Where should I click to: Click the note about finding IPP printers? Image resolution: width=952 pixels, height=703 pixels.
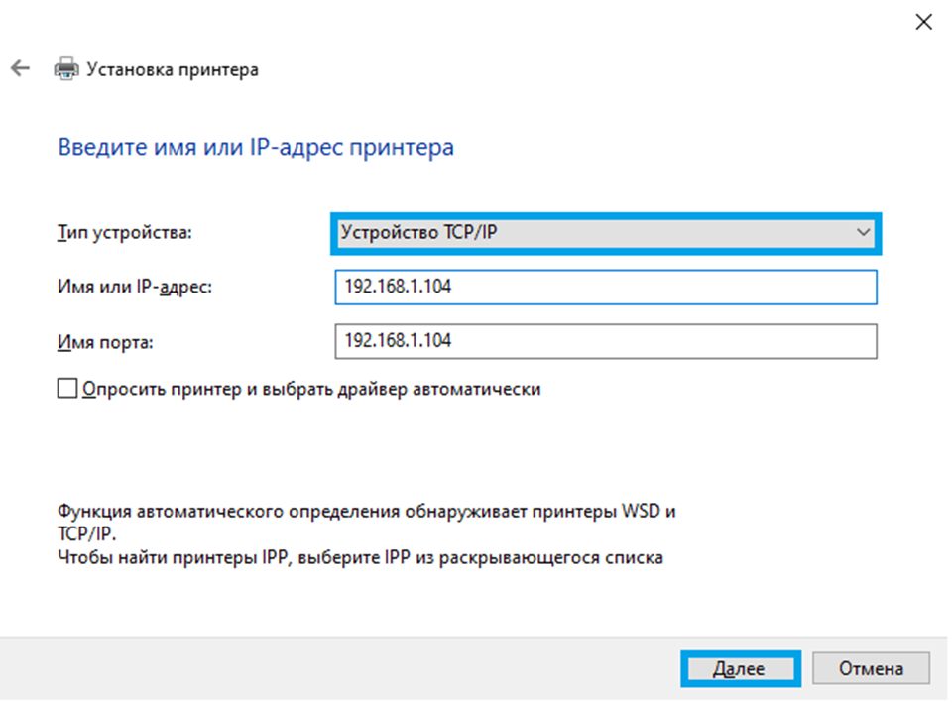pos(360,557)
